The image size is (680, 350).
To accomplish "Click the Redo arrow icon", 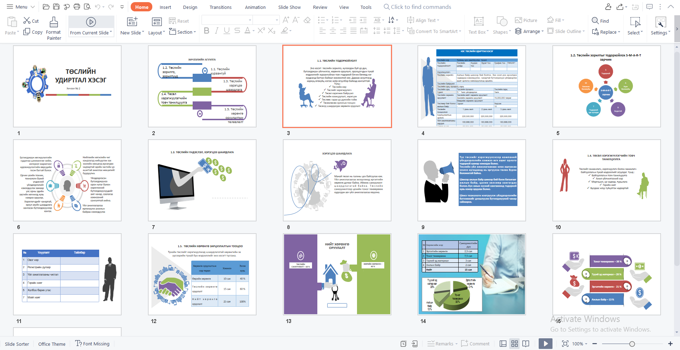I will pyautogui.click(x=111, y=7).
